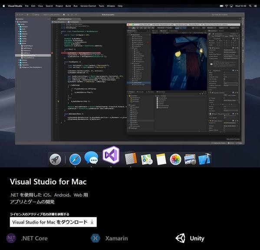The width and height of the screenshot is (260, 250).
Task: Click the Unity Game view preview
Action: [179, 62]
